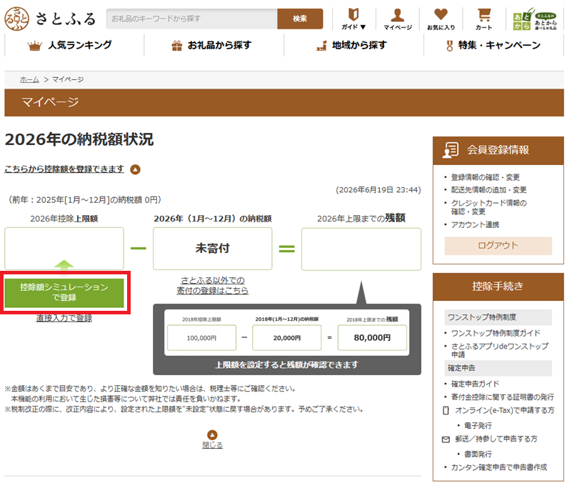Open the ガイド book icon menu
This screenshot has height=483, width=572.
click(353, 19)
